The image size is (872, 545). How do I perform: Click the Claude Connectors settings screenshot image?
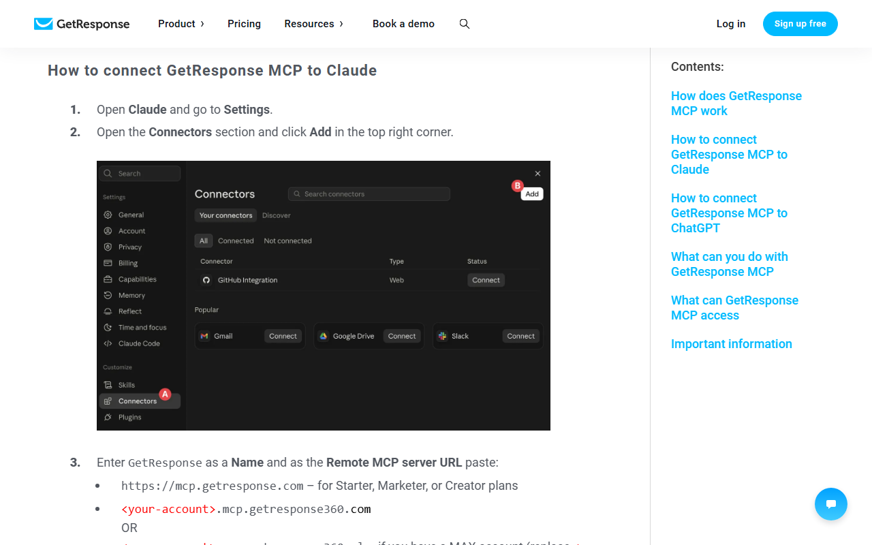coord(324,296)
